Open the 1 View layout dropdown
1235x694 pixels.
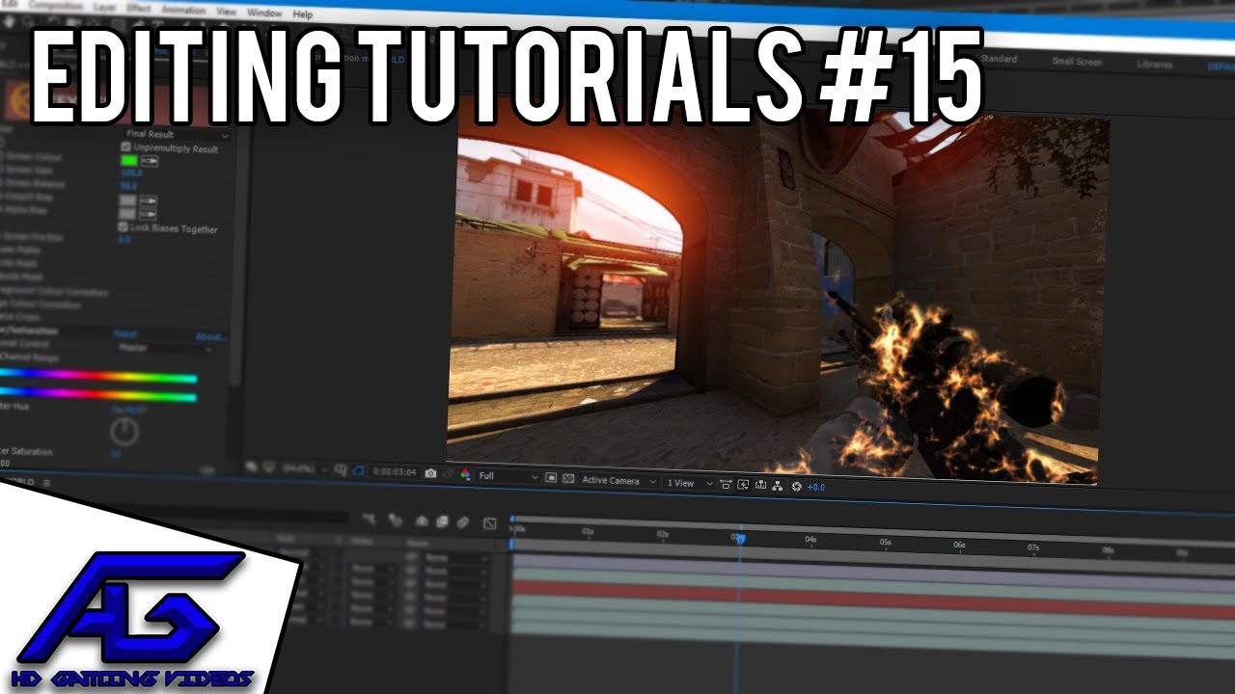(x=689, y=483)
